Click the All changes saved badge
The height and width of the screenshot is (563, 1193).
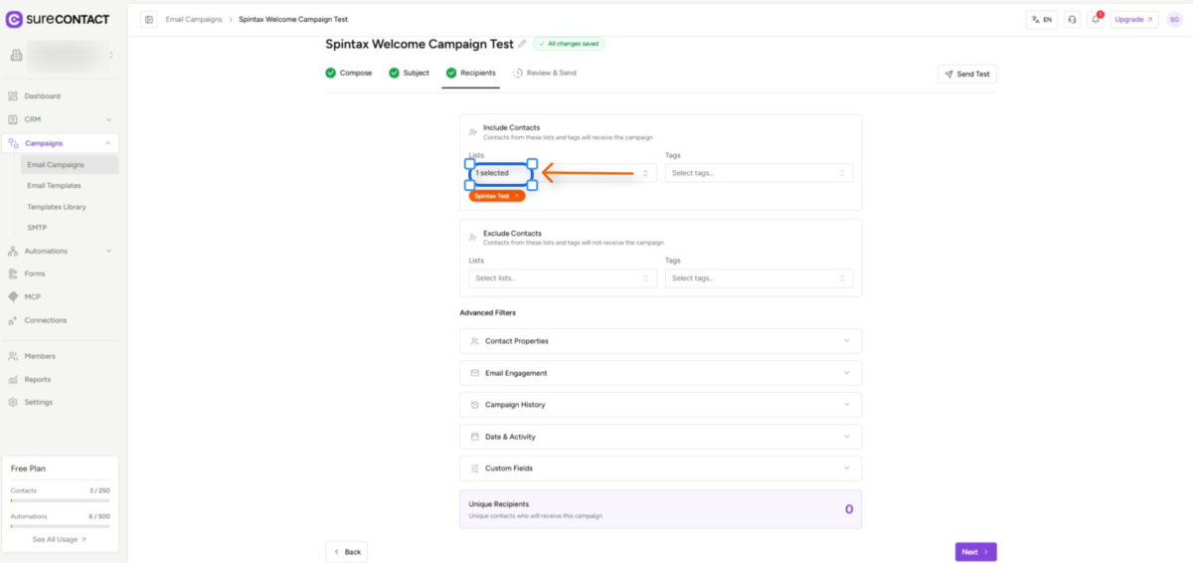[568, 44]
